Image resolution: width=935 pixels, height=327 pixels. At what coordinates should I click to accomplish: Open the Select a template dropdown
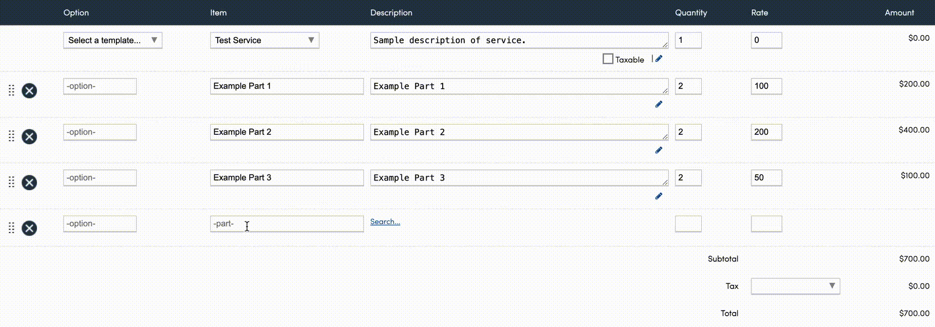coord(112,40)
